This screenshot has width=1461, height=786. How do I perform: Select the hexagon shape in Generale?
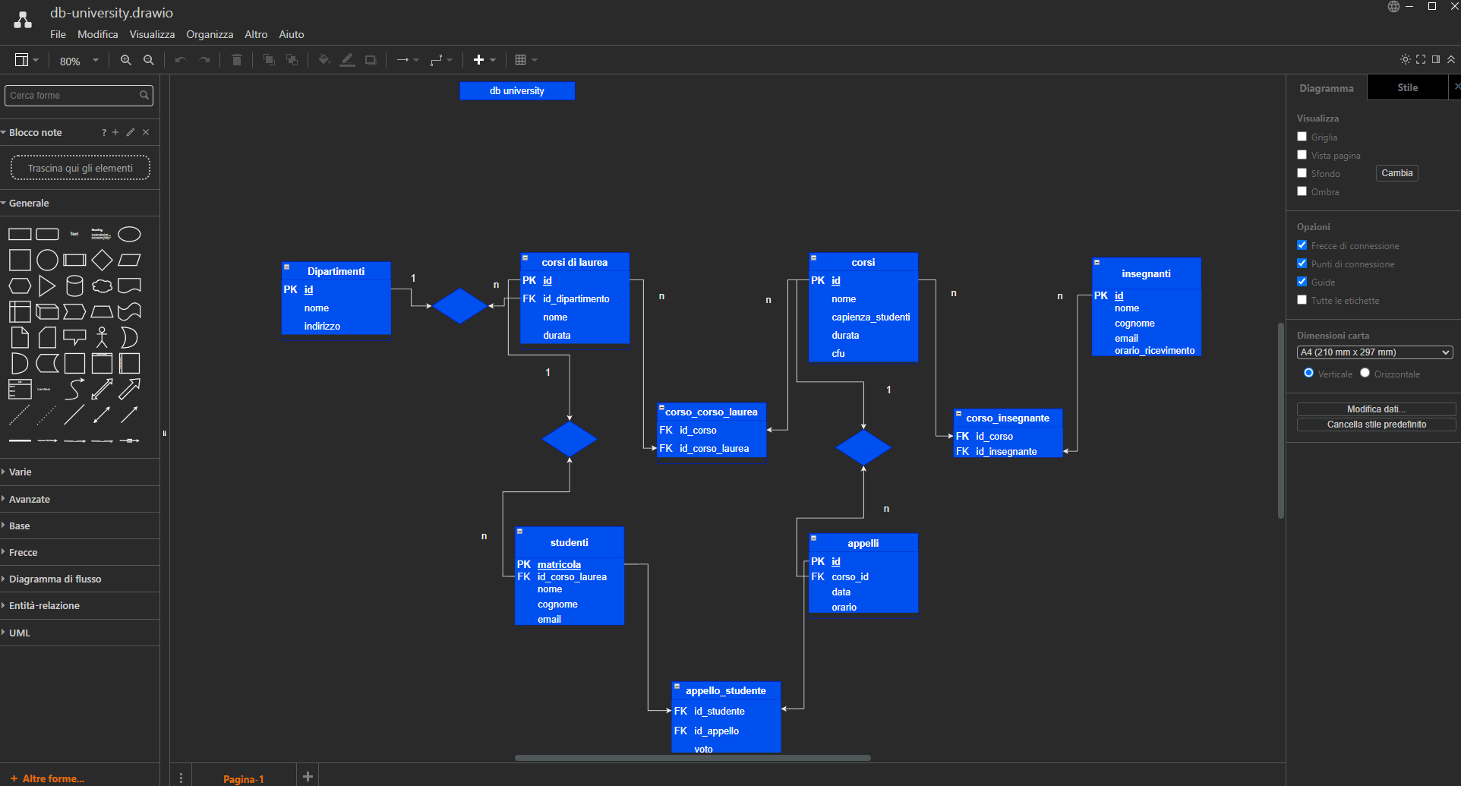20,286
